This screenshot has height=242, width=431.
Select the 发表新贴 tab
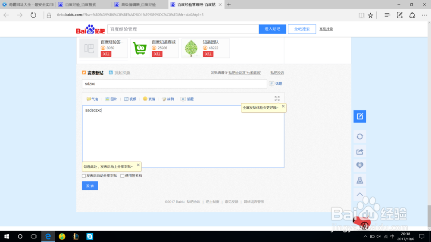click(93, 73)
